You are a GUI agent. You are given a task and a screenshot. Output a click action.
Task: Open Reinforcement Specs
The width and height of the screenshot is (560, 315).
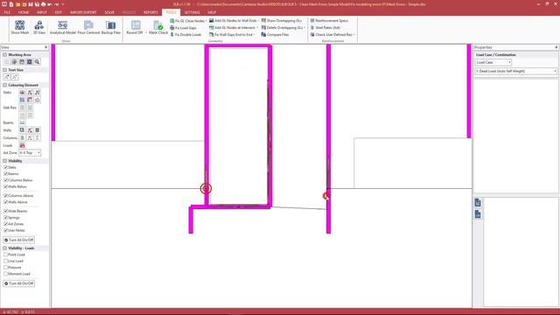click(x=329, y=21)
